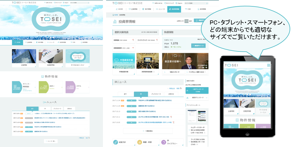
Task: Select the IR tab in the IRニュース section
Action: [141, 94]
